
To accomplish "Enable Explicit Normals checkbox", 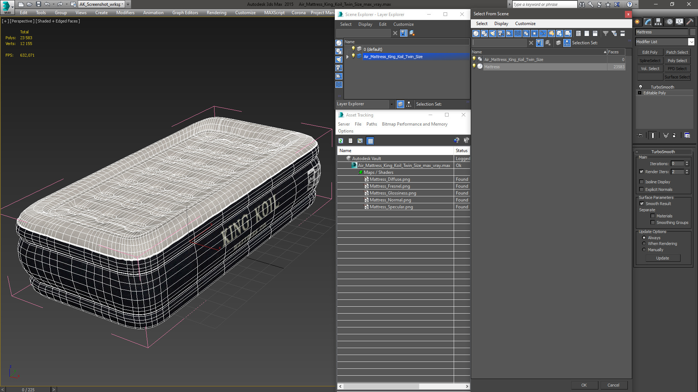I will [x=641, y=189].
